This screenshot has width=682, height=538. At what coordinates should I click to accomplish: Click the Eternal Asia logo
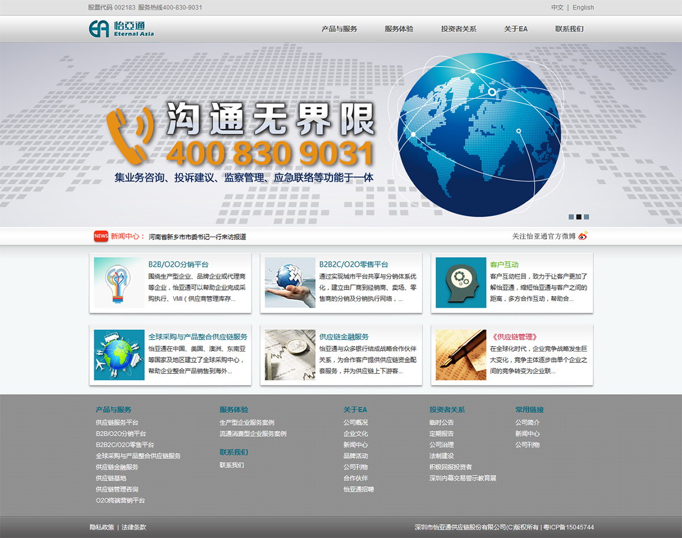(121, 29)
